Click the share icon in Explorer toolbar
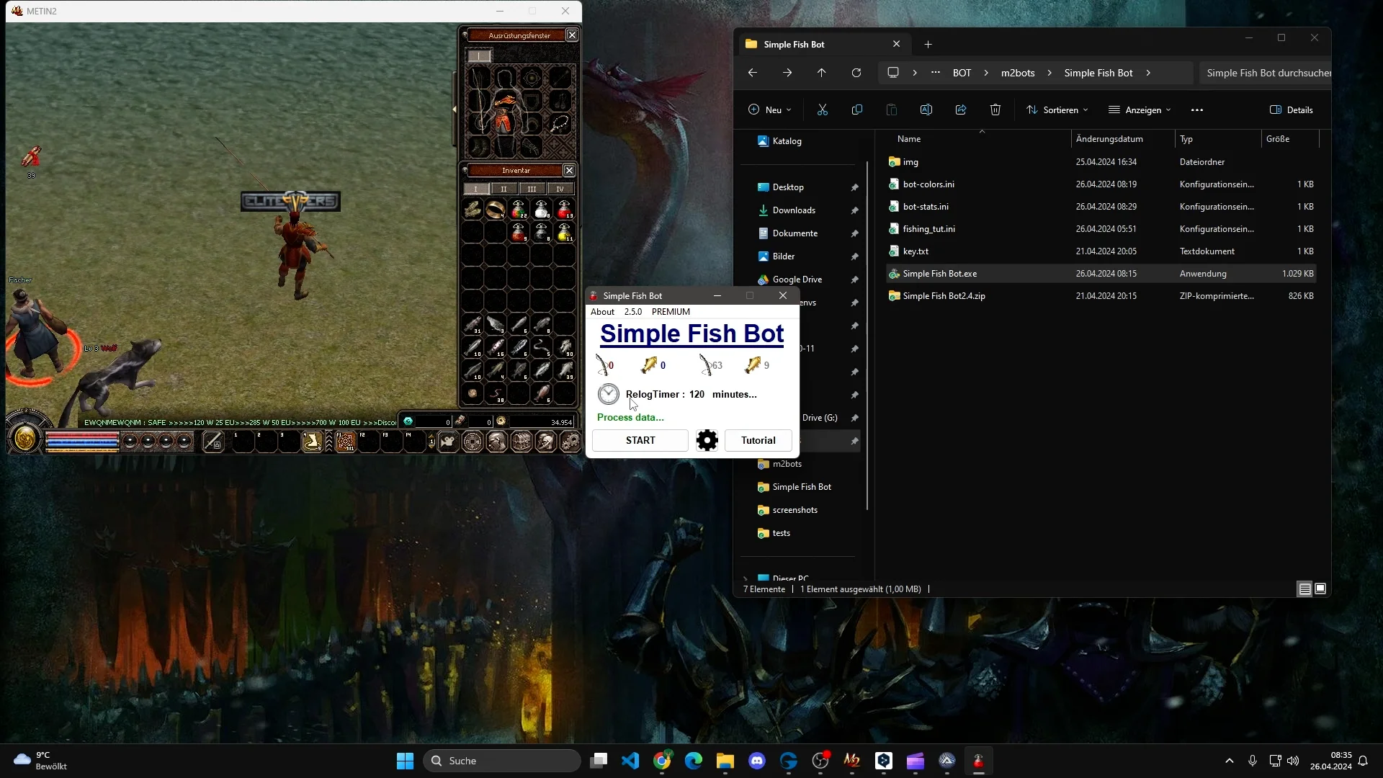This screenshot has height=778, width=1383. (960, 109)
